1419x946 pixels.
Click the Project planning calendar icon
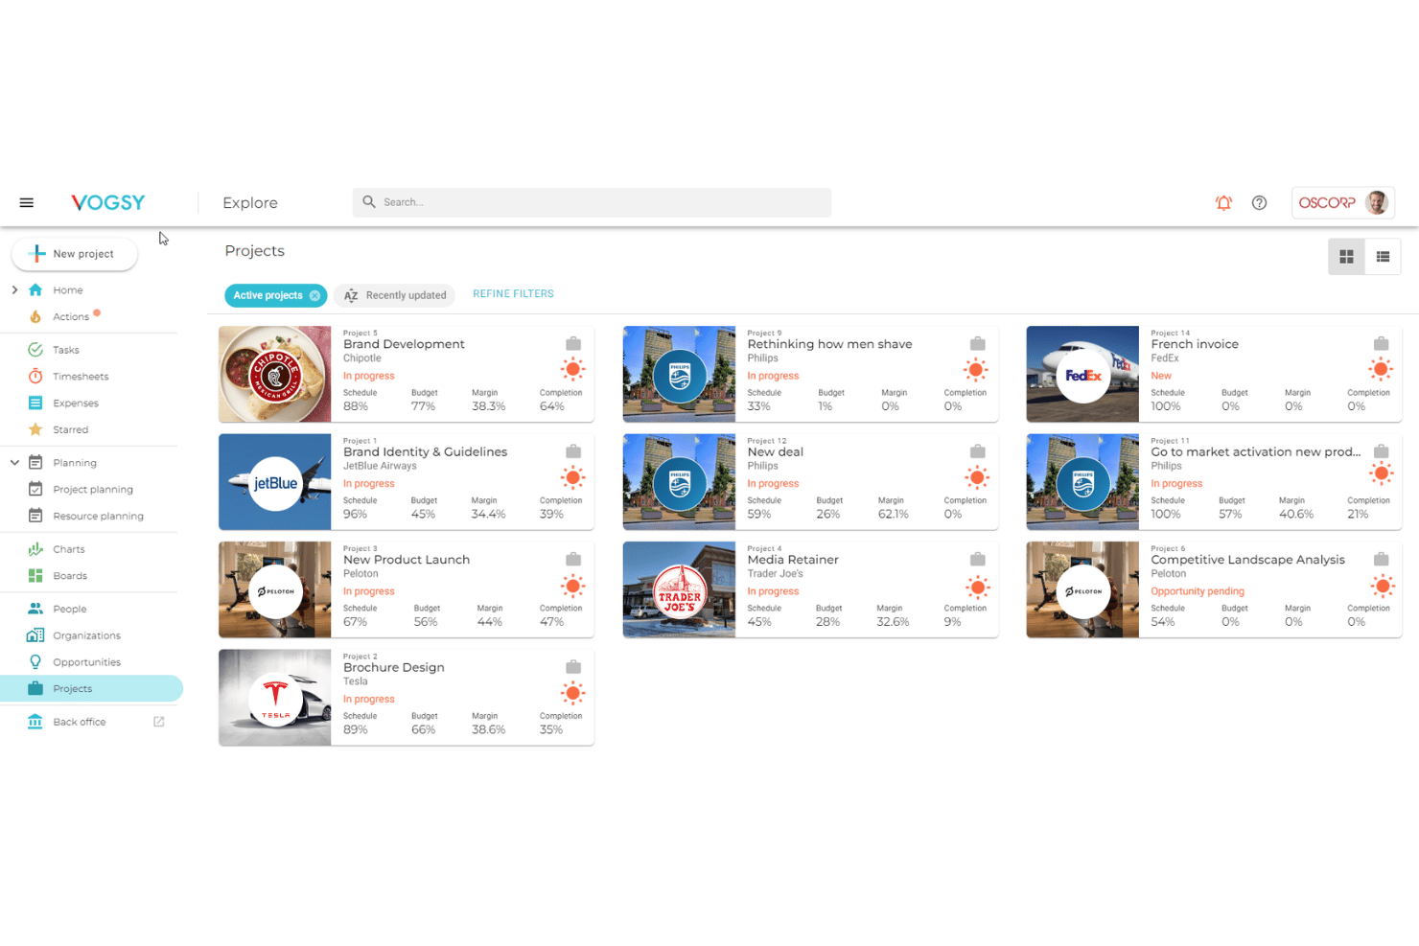[35, 489]
